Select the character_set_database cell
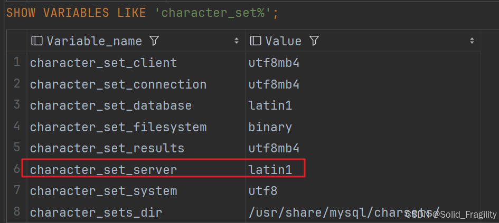The height and width of the screenshot is (223, 499). point(136,105)
